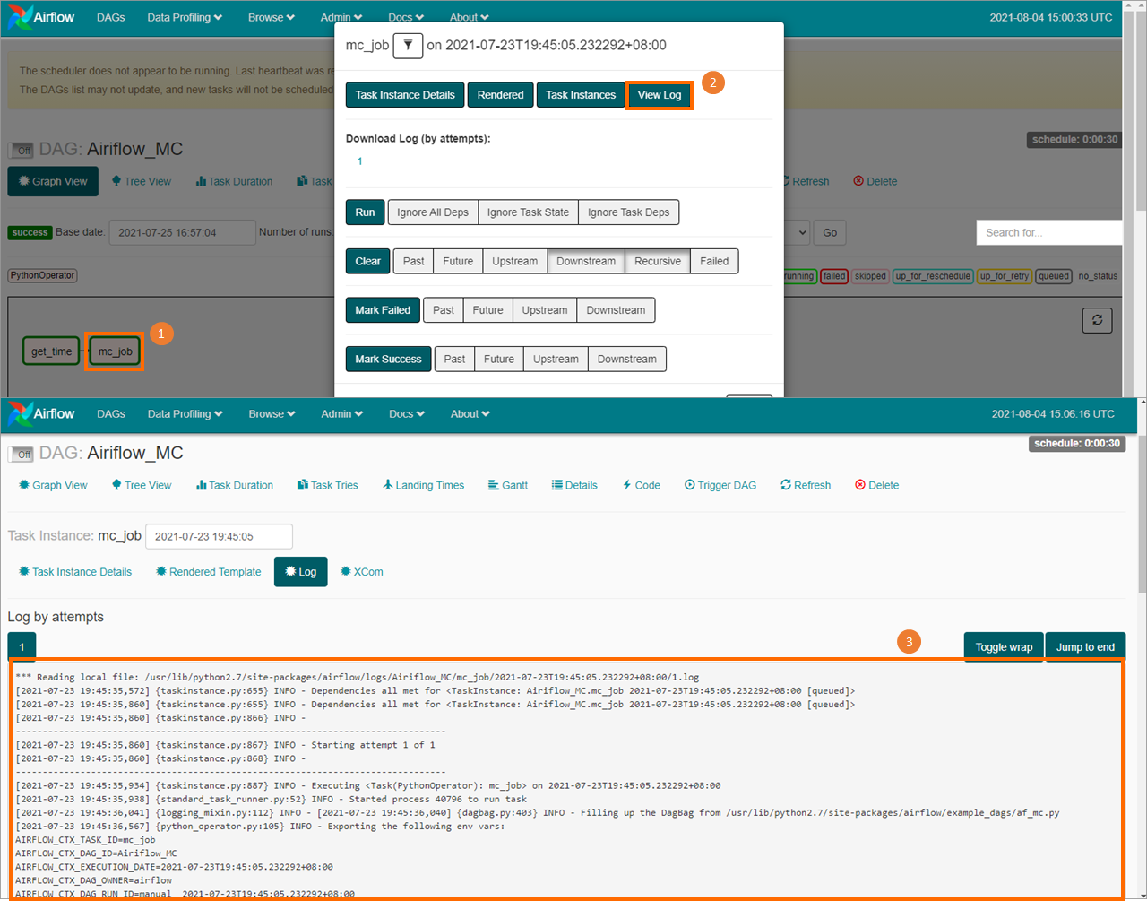Screen dimensions: 1147x901
Task: Open the Gantt chart view
Action: click(508, 485)
